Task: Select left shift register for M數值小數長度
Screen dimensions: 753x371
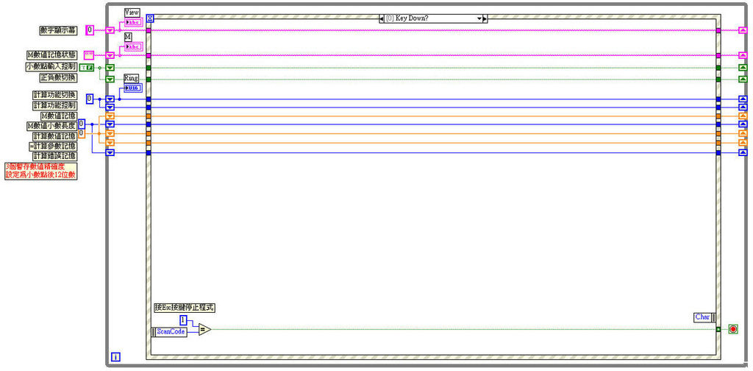Action: tap(110, 124)
